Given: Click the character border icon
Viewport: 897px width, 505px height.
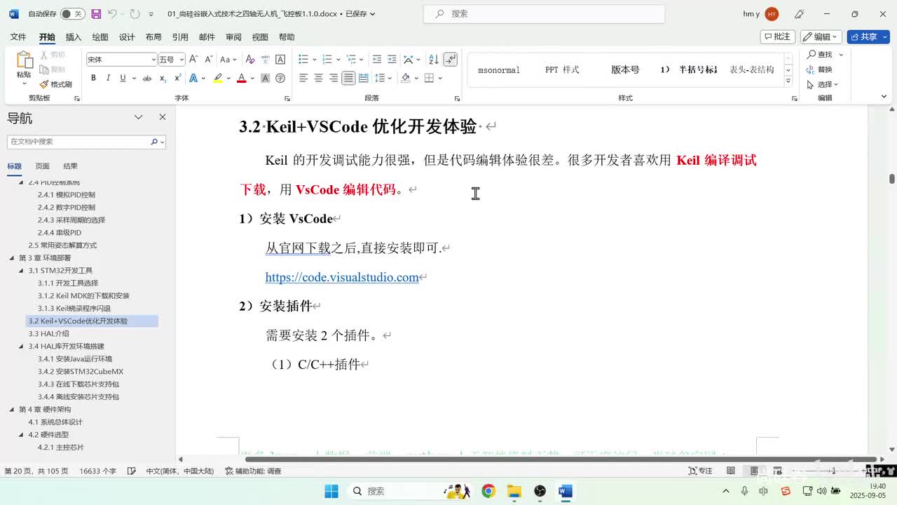Looking at the screenshot, I should click(x=280, y=60).
